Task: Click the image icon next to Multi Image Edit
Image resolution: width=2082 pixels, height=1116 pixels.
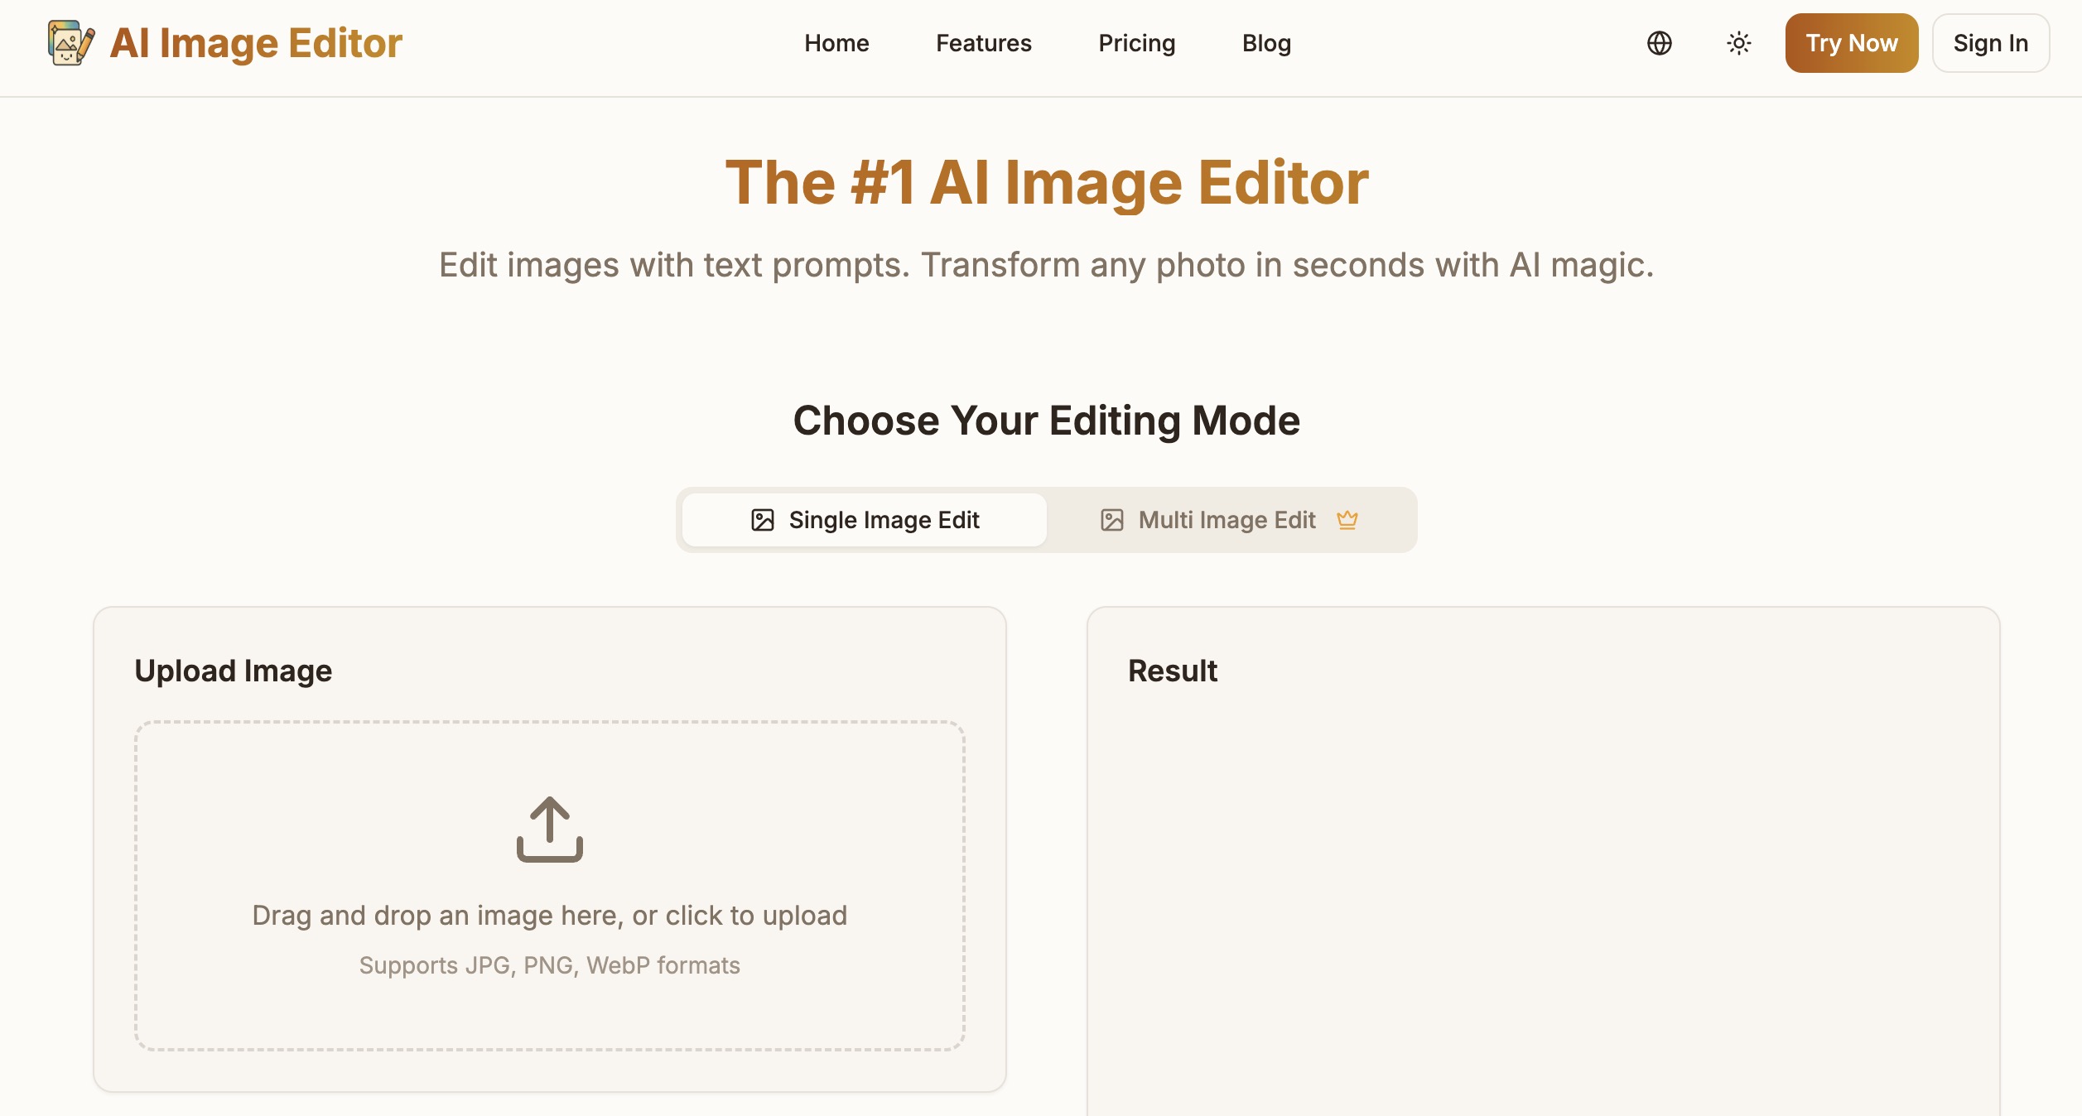Action: point(1111,520)
